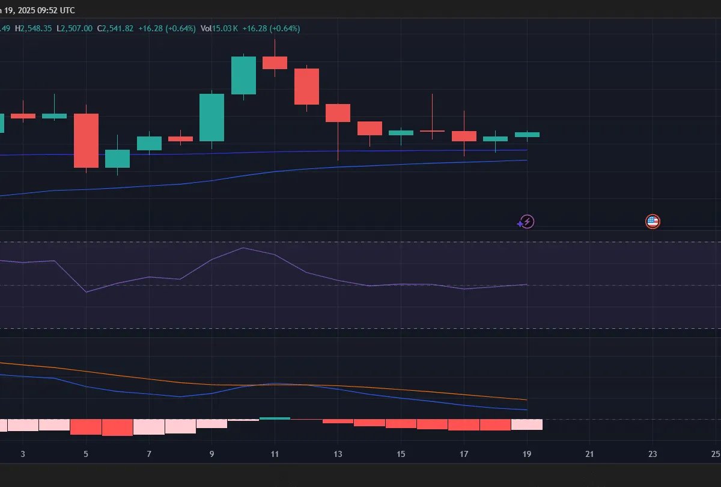Click the US flag economic event icon

coord(653,221)
